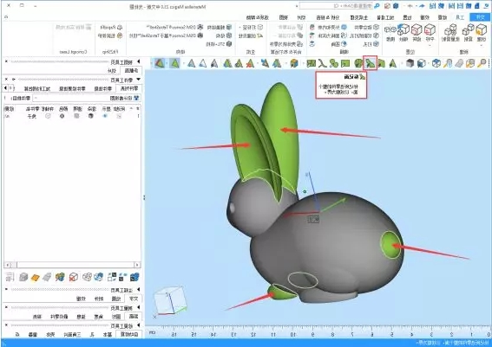Open the Distance (距离) measure tab
492x347 pixels.
(x=134, y=317)
